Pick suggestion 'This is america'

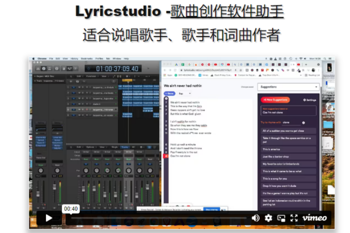point(288,149)
